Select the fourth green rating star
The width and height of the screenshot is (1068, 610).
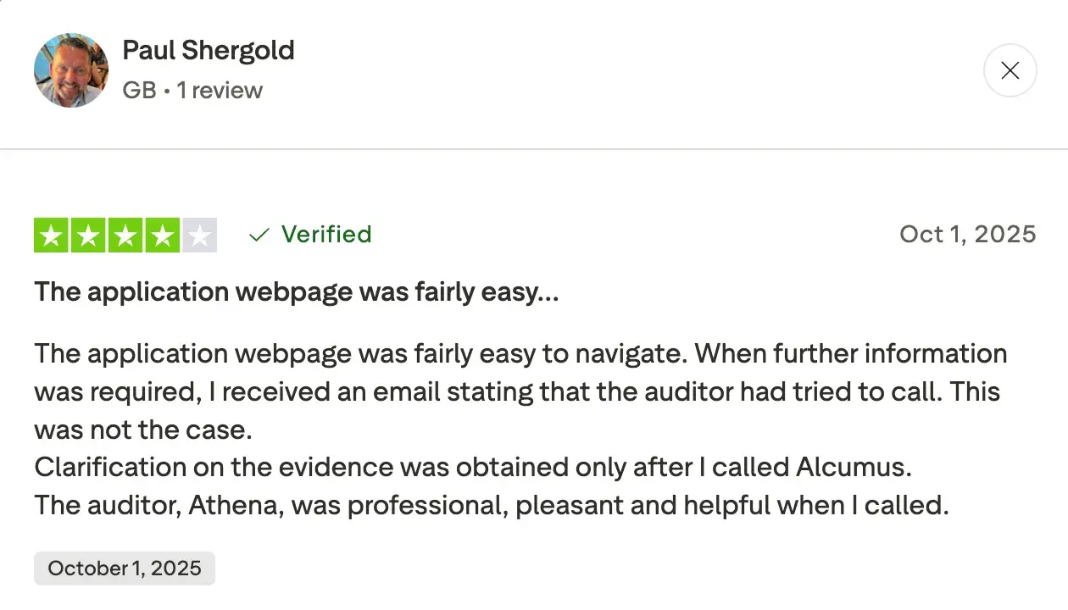coord(162,236)
